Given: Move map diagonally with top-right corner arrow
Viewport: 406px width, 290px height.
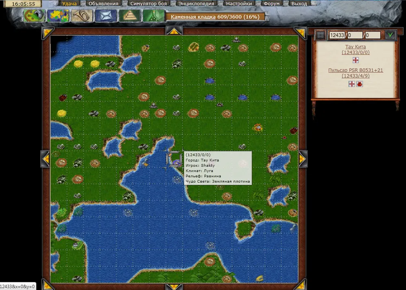Looking at the screenshot, I should click(300, 33).
